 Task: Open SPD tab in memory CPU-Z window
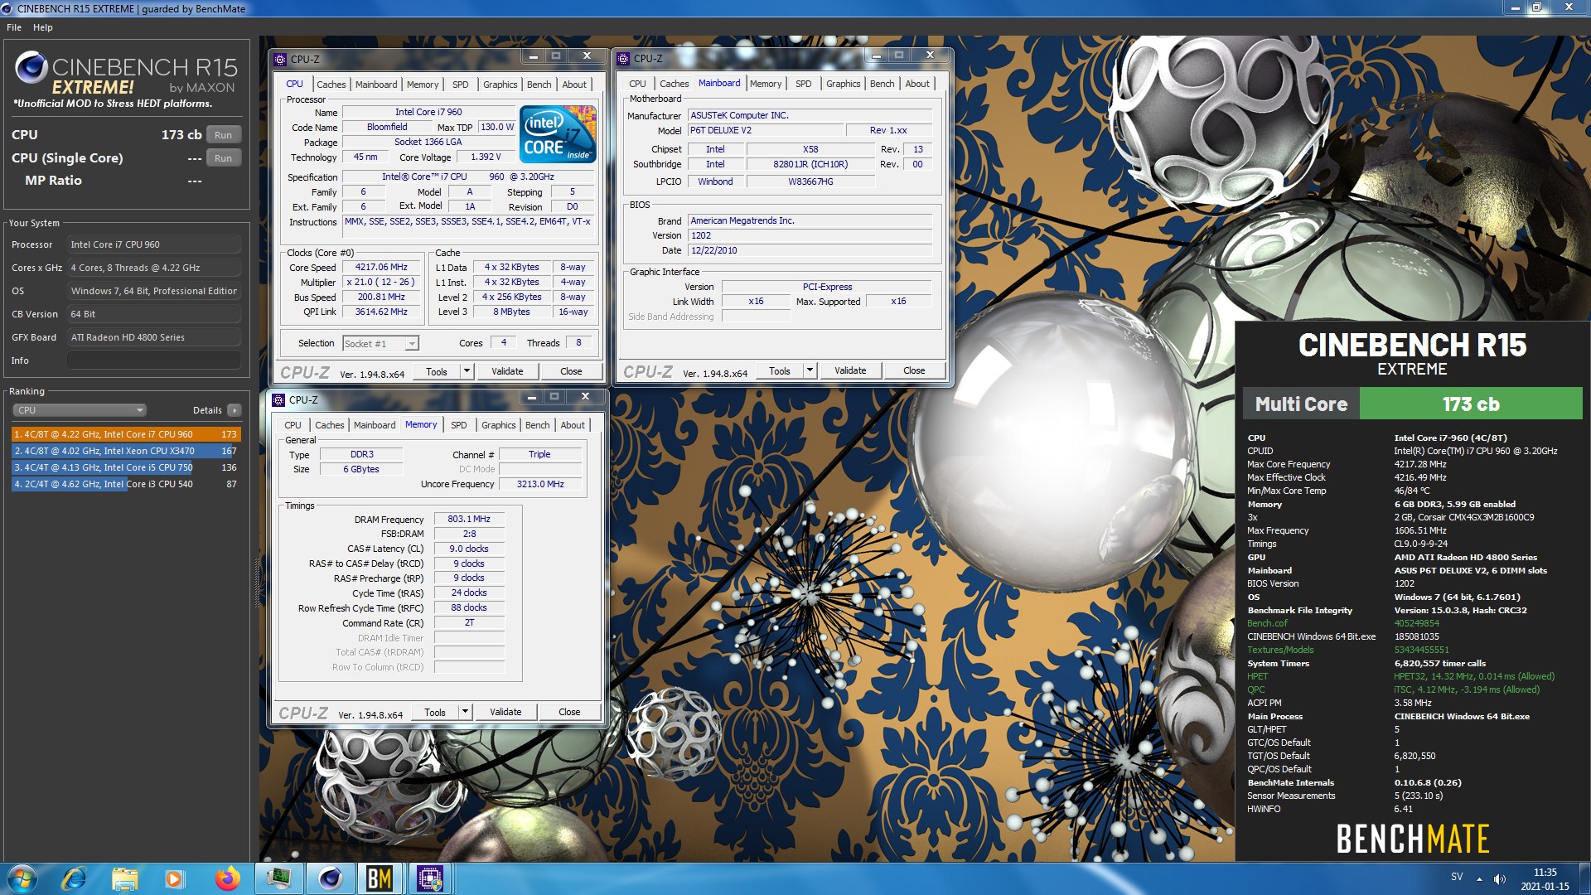(459, 425)
